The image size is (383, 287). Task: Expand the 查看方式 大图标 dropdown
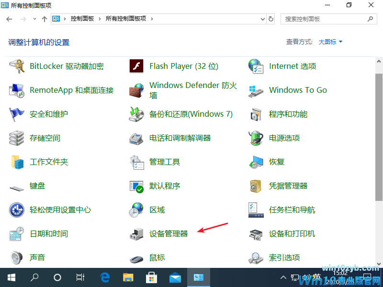click(x=331, y=42)
